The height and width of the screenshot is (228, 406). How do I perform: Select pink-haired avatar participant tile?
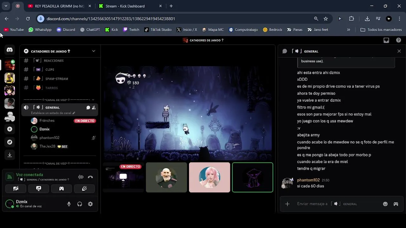[x=209, y=177]
